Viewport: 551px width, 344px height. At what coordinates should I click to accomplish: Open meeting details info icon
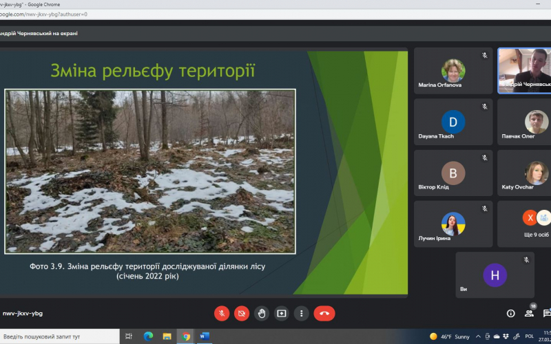coord(510,314)
